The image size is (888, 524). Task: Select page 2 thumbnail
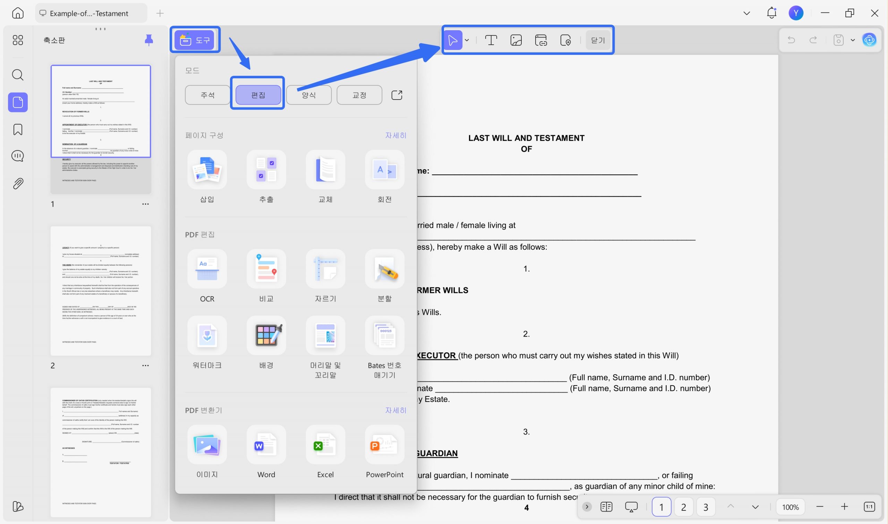pyautogui.click(x=101, y=291)
